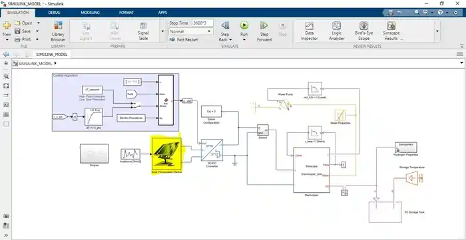The image size is (466, 240).
Task: Click the annotation text icon in left palette
Action: 6,105
